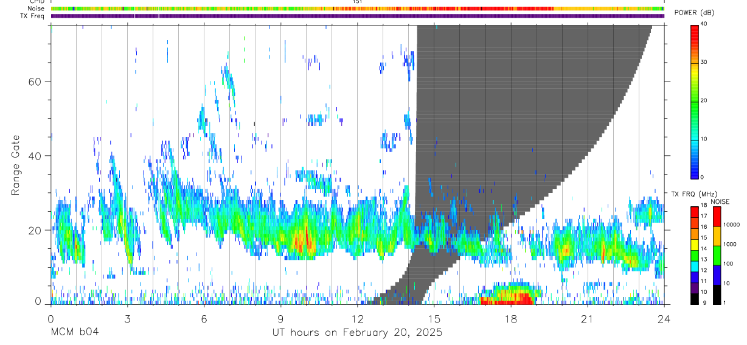Click the UT hours tick label '6'
Viewport: 747px width, 345px height.
(204, 318)
